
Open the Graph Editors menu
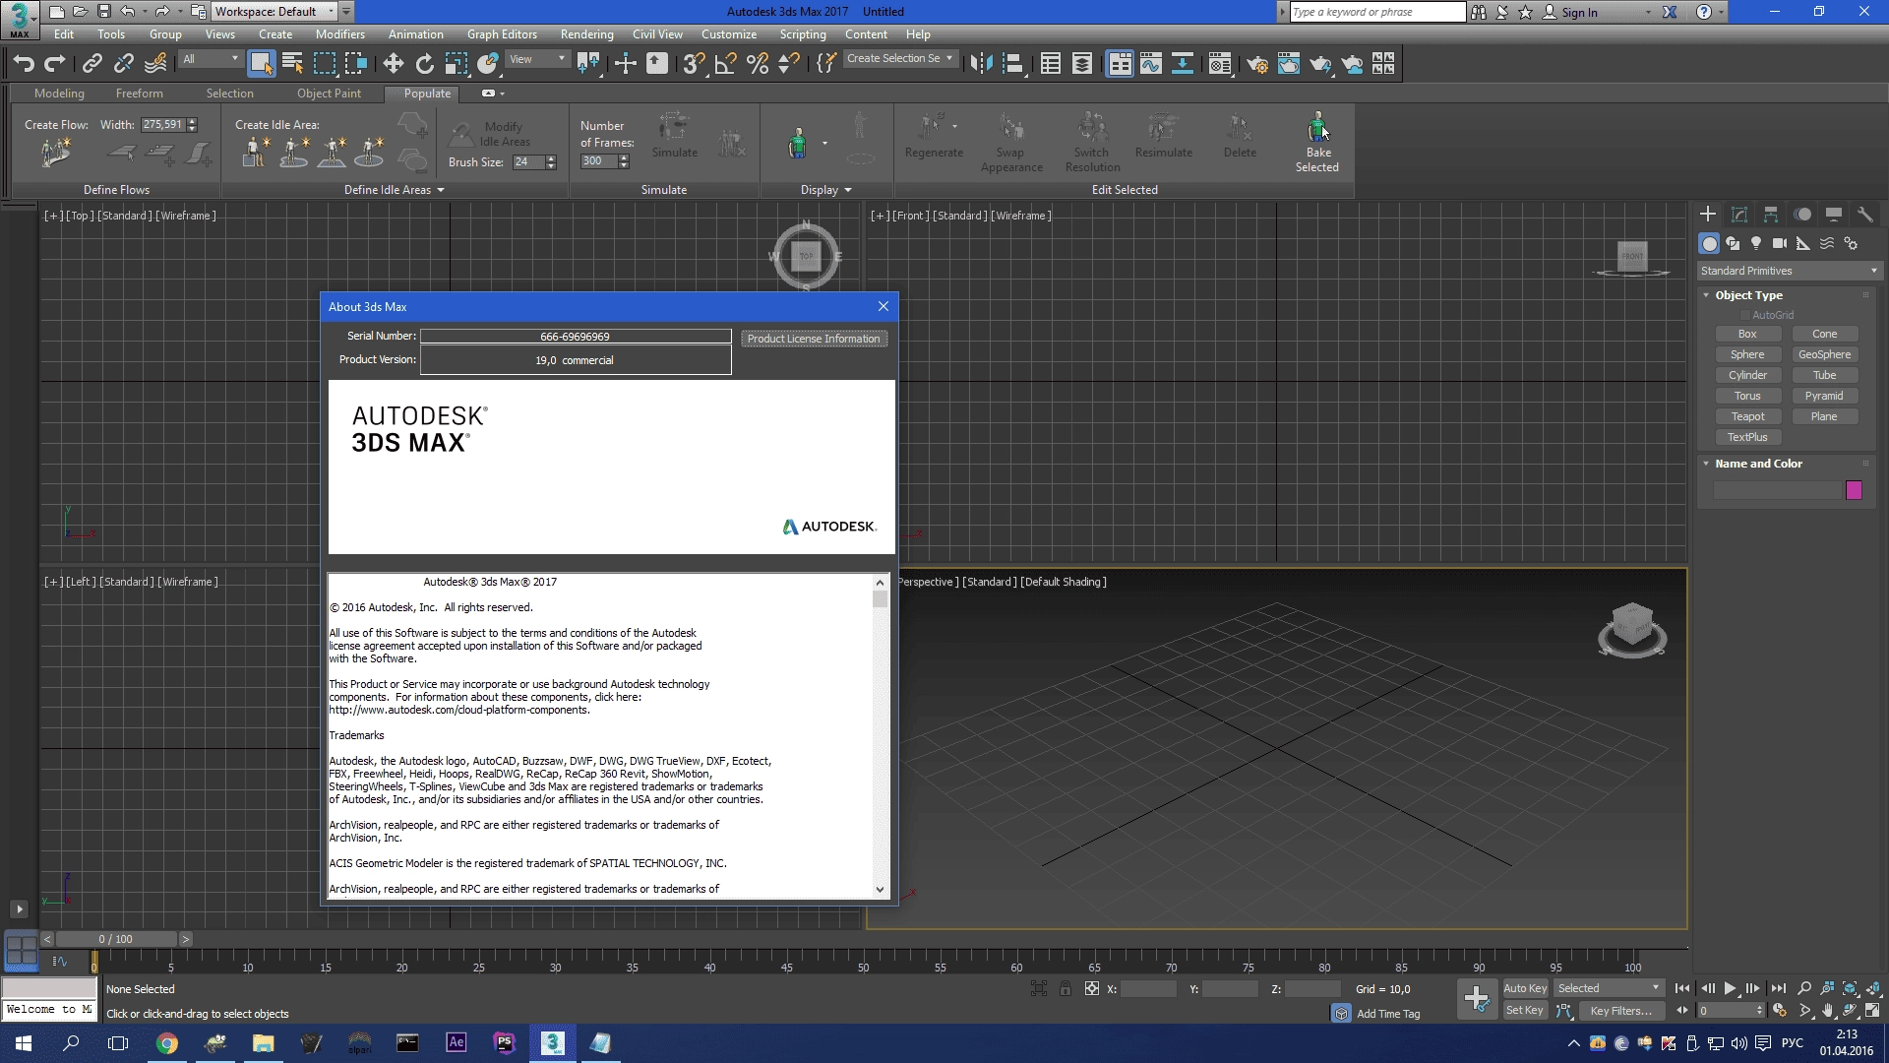point(502,34)
